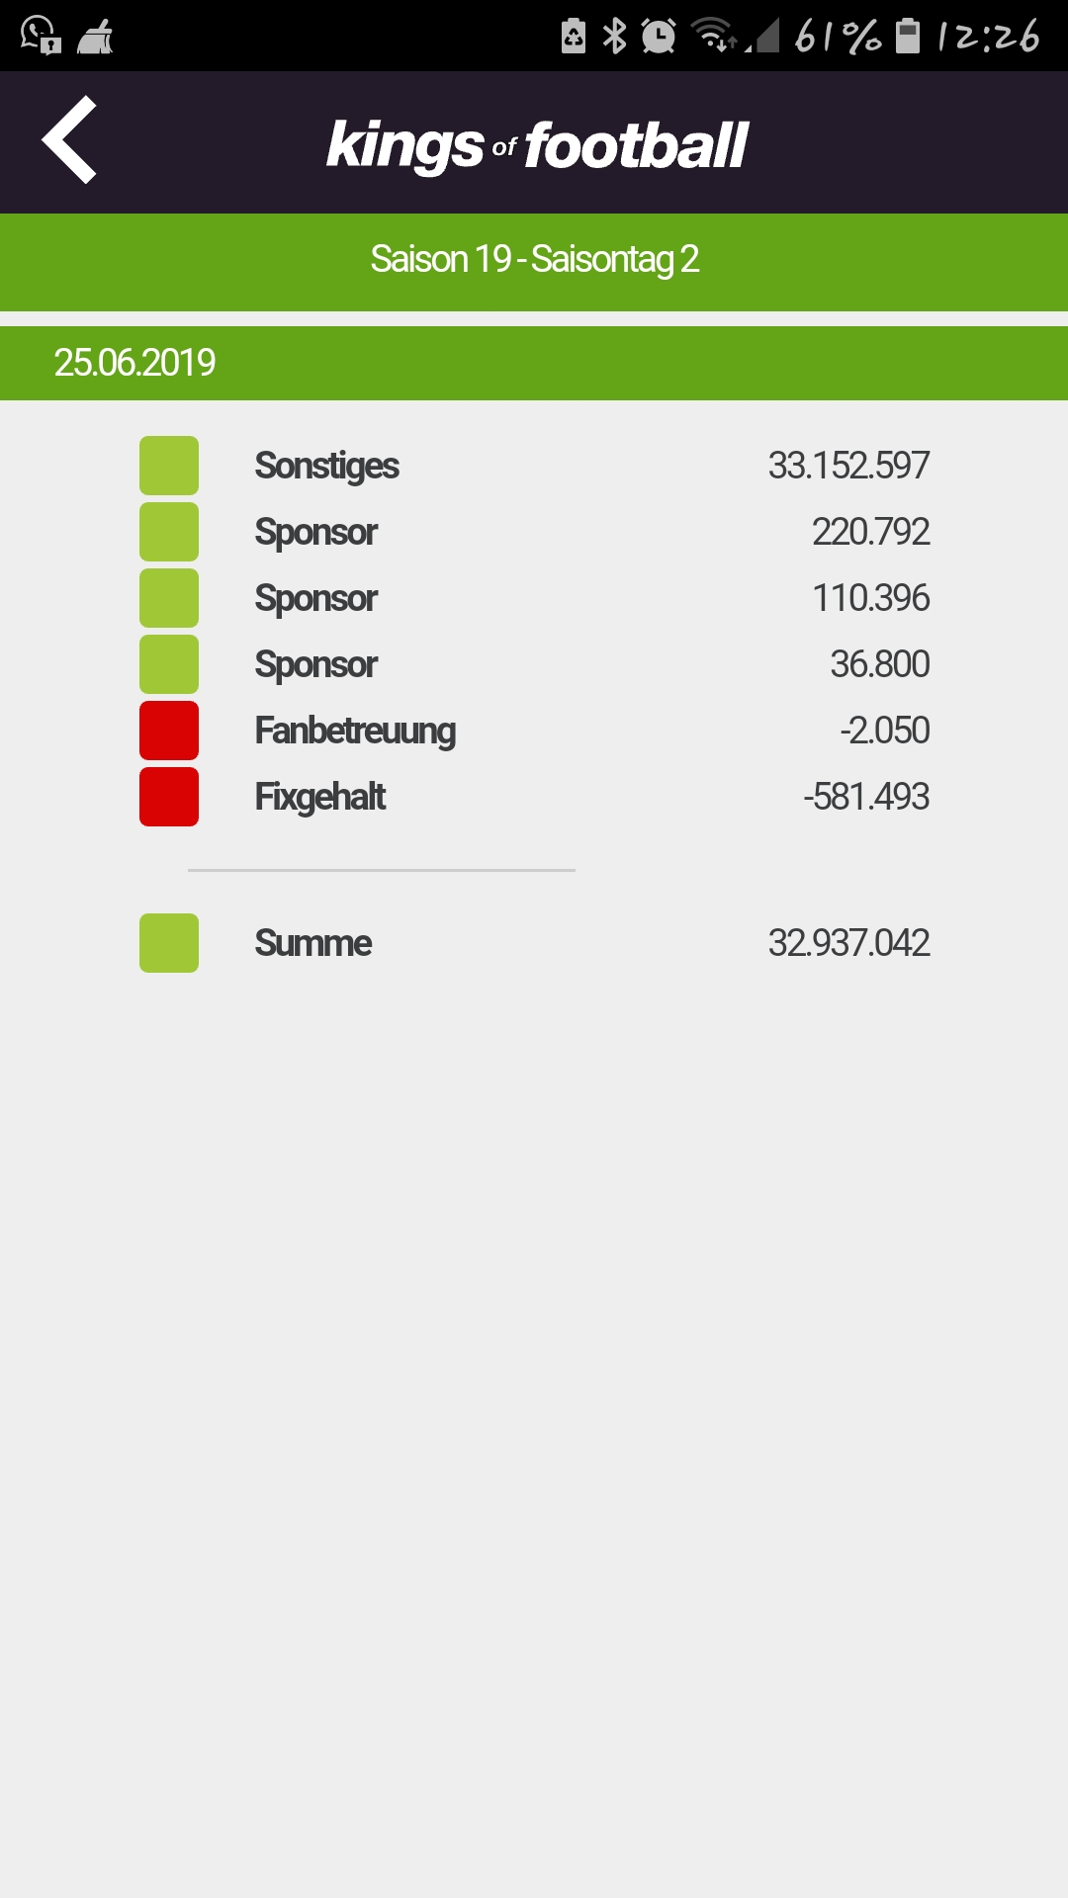
Task: Tap the Bluetooth icon in status bar
Action: 614,37
